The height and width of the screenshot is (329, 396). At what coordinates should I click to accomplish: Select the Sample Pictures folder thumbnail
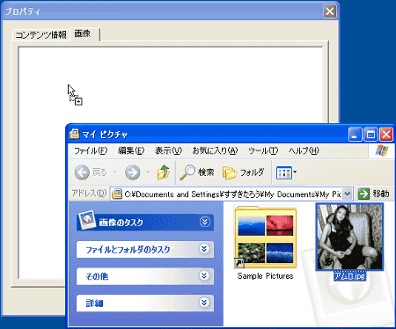tap(265, 237)
